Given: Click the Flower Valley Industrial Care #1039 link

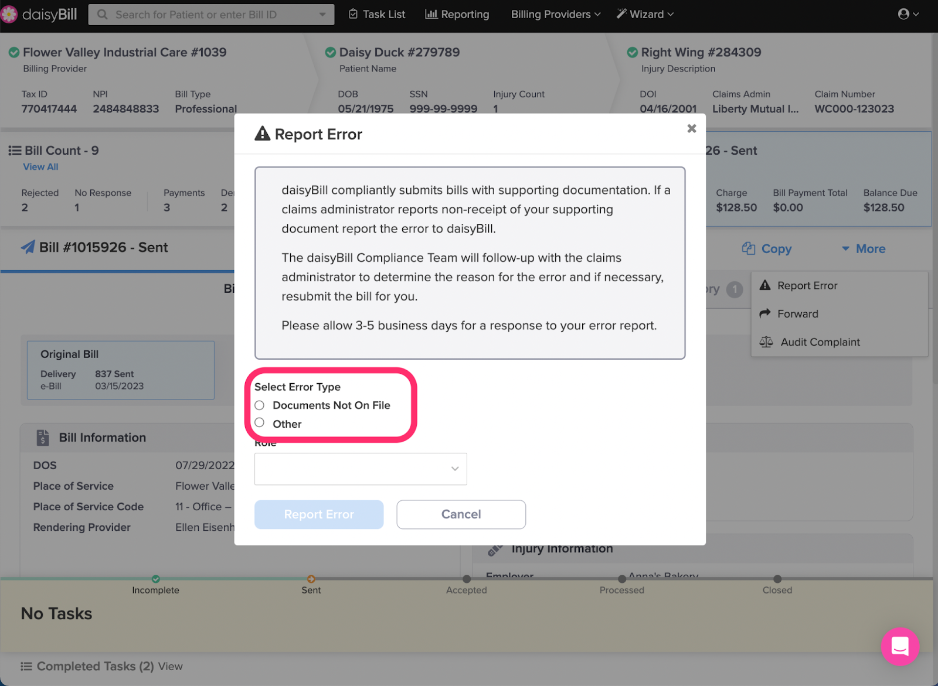Looking at the screenshot, I should (x=124, y=53).
